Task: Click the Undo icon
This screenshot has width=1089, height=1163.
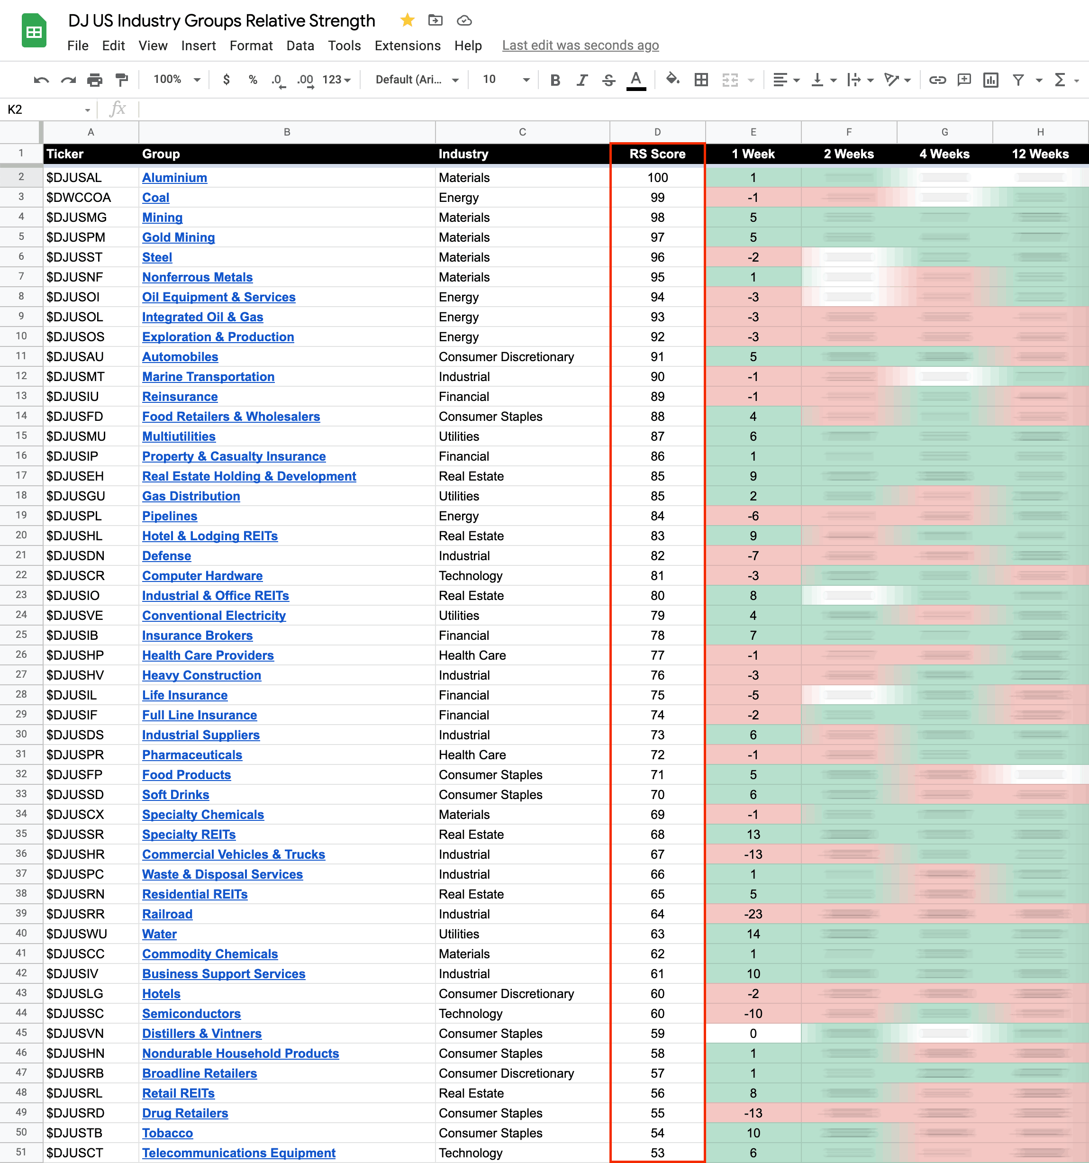Action: pyautogui.click(x=41, y=80)
